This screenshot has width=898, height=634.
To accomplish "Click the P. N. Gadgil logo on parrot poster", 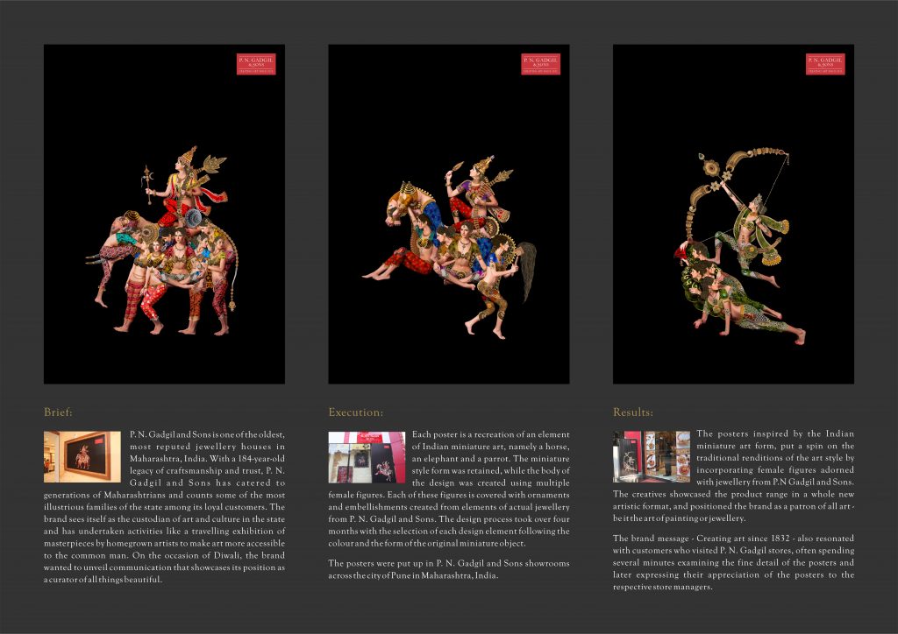I will (x=825, y=64).
